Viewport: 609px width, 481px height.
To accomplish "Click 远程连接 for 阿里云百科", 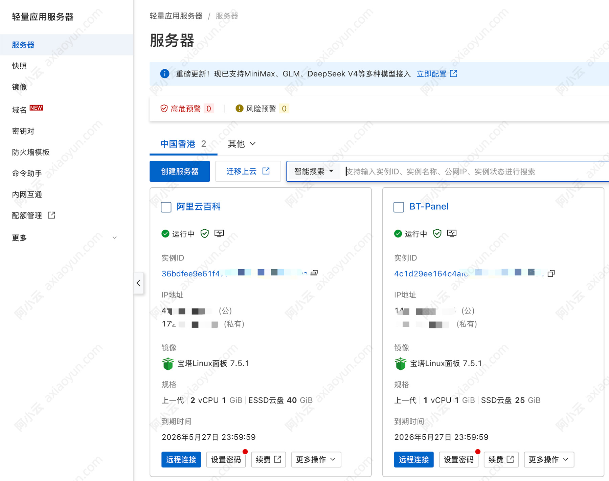I will pos(181,460).
